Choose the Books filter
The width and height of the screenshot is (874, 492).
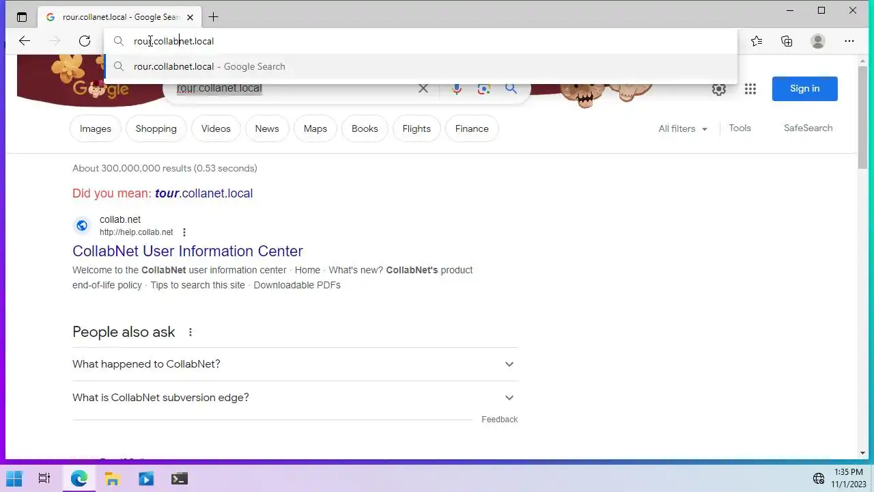[365, 128]
